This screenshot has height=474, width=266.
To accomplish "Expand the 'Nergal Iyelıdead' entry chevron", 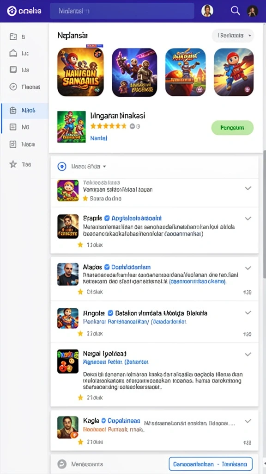I will [248, 354].
